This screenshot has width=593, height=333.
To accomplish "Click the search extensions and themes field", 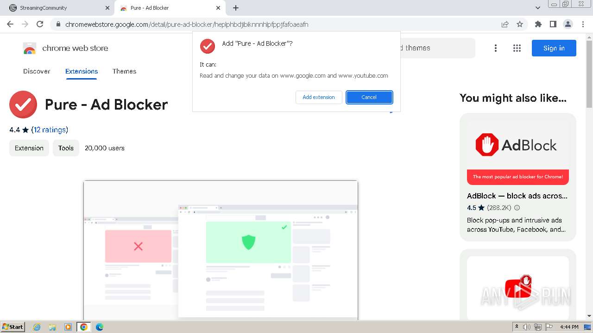I will (437, 48).
